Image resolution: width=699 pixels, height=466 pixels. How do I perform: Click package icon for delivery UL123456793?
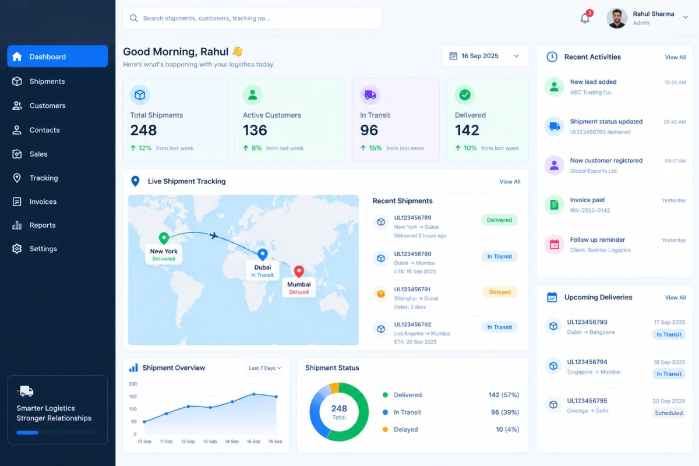[552, 326]
